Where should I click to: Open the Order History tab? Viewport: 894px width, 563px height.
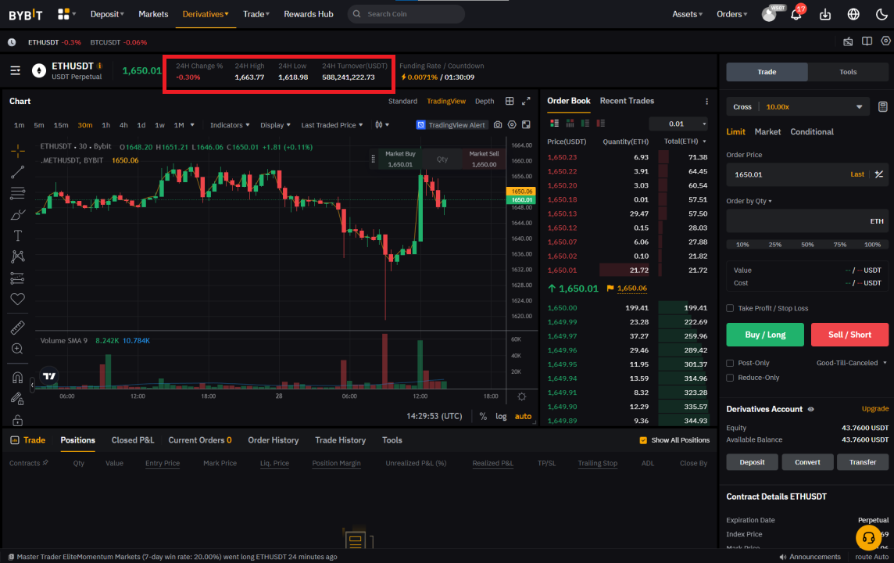pyautogui.click(x=273, y=440)
